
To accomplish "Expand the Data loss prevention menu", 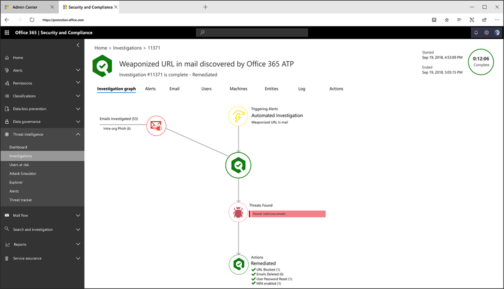I will [78, 109].
